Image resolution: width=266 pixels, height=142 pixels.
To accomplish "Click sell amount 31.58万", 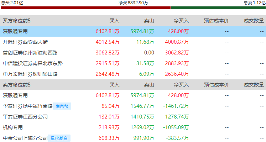I will [145, 63].
